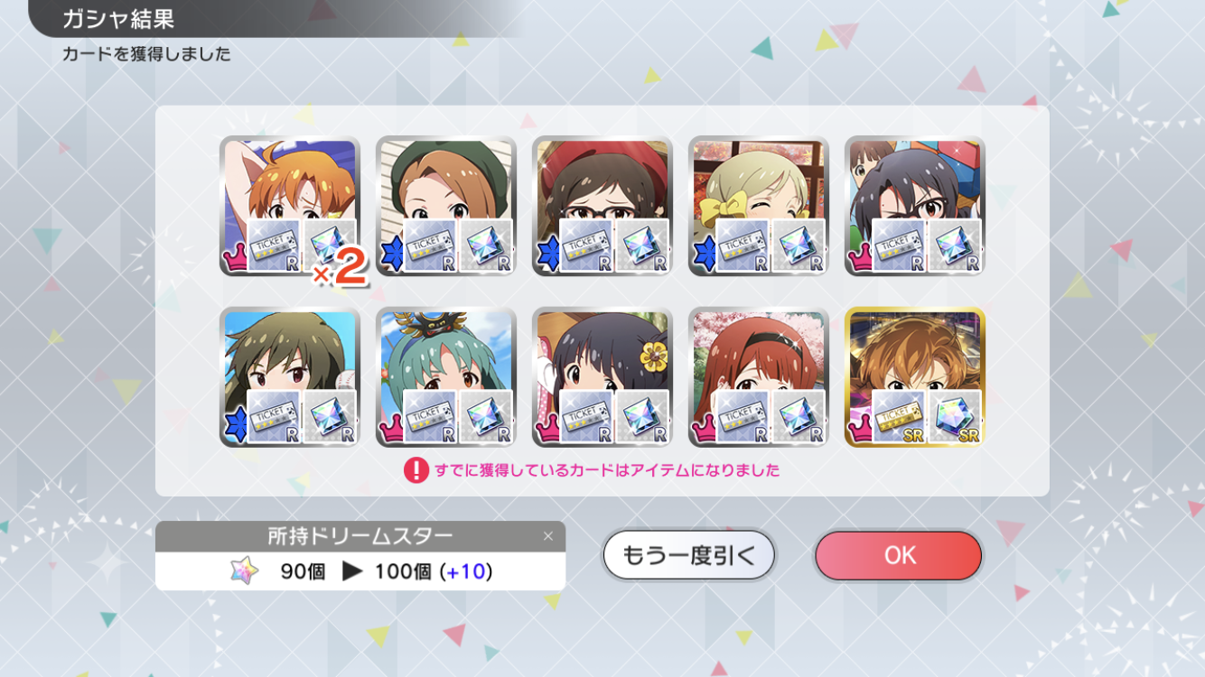Screen dimensions: 1205x677
Task: Select the red-haired girl with black headband card
Action: [x=759, y=377]
